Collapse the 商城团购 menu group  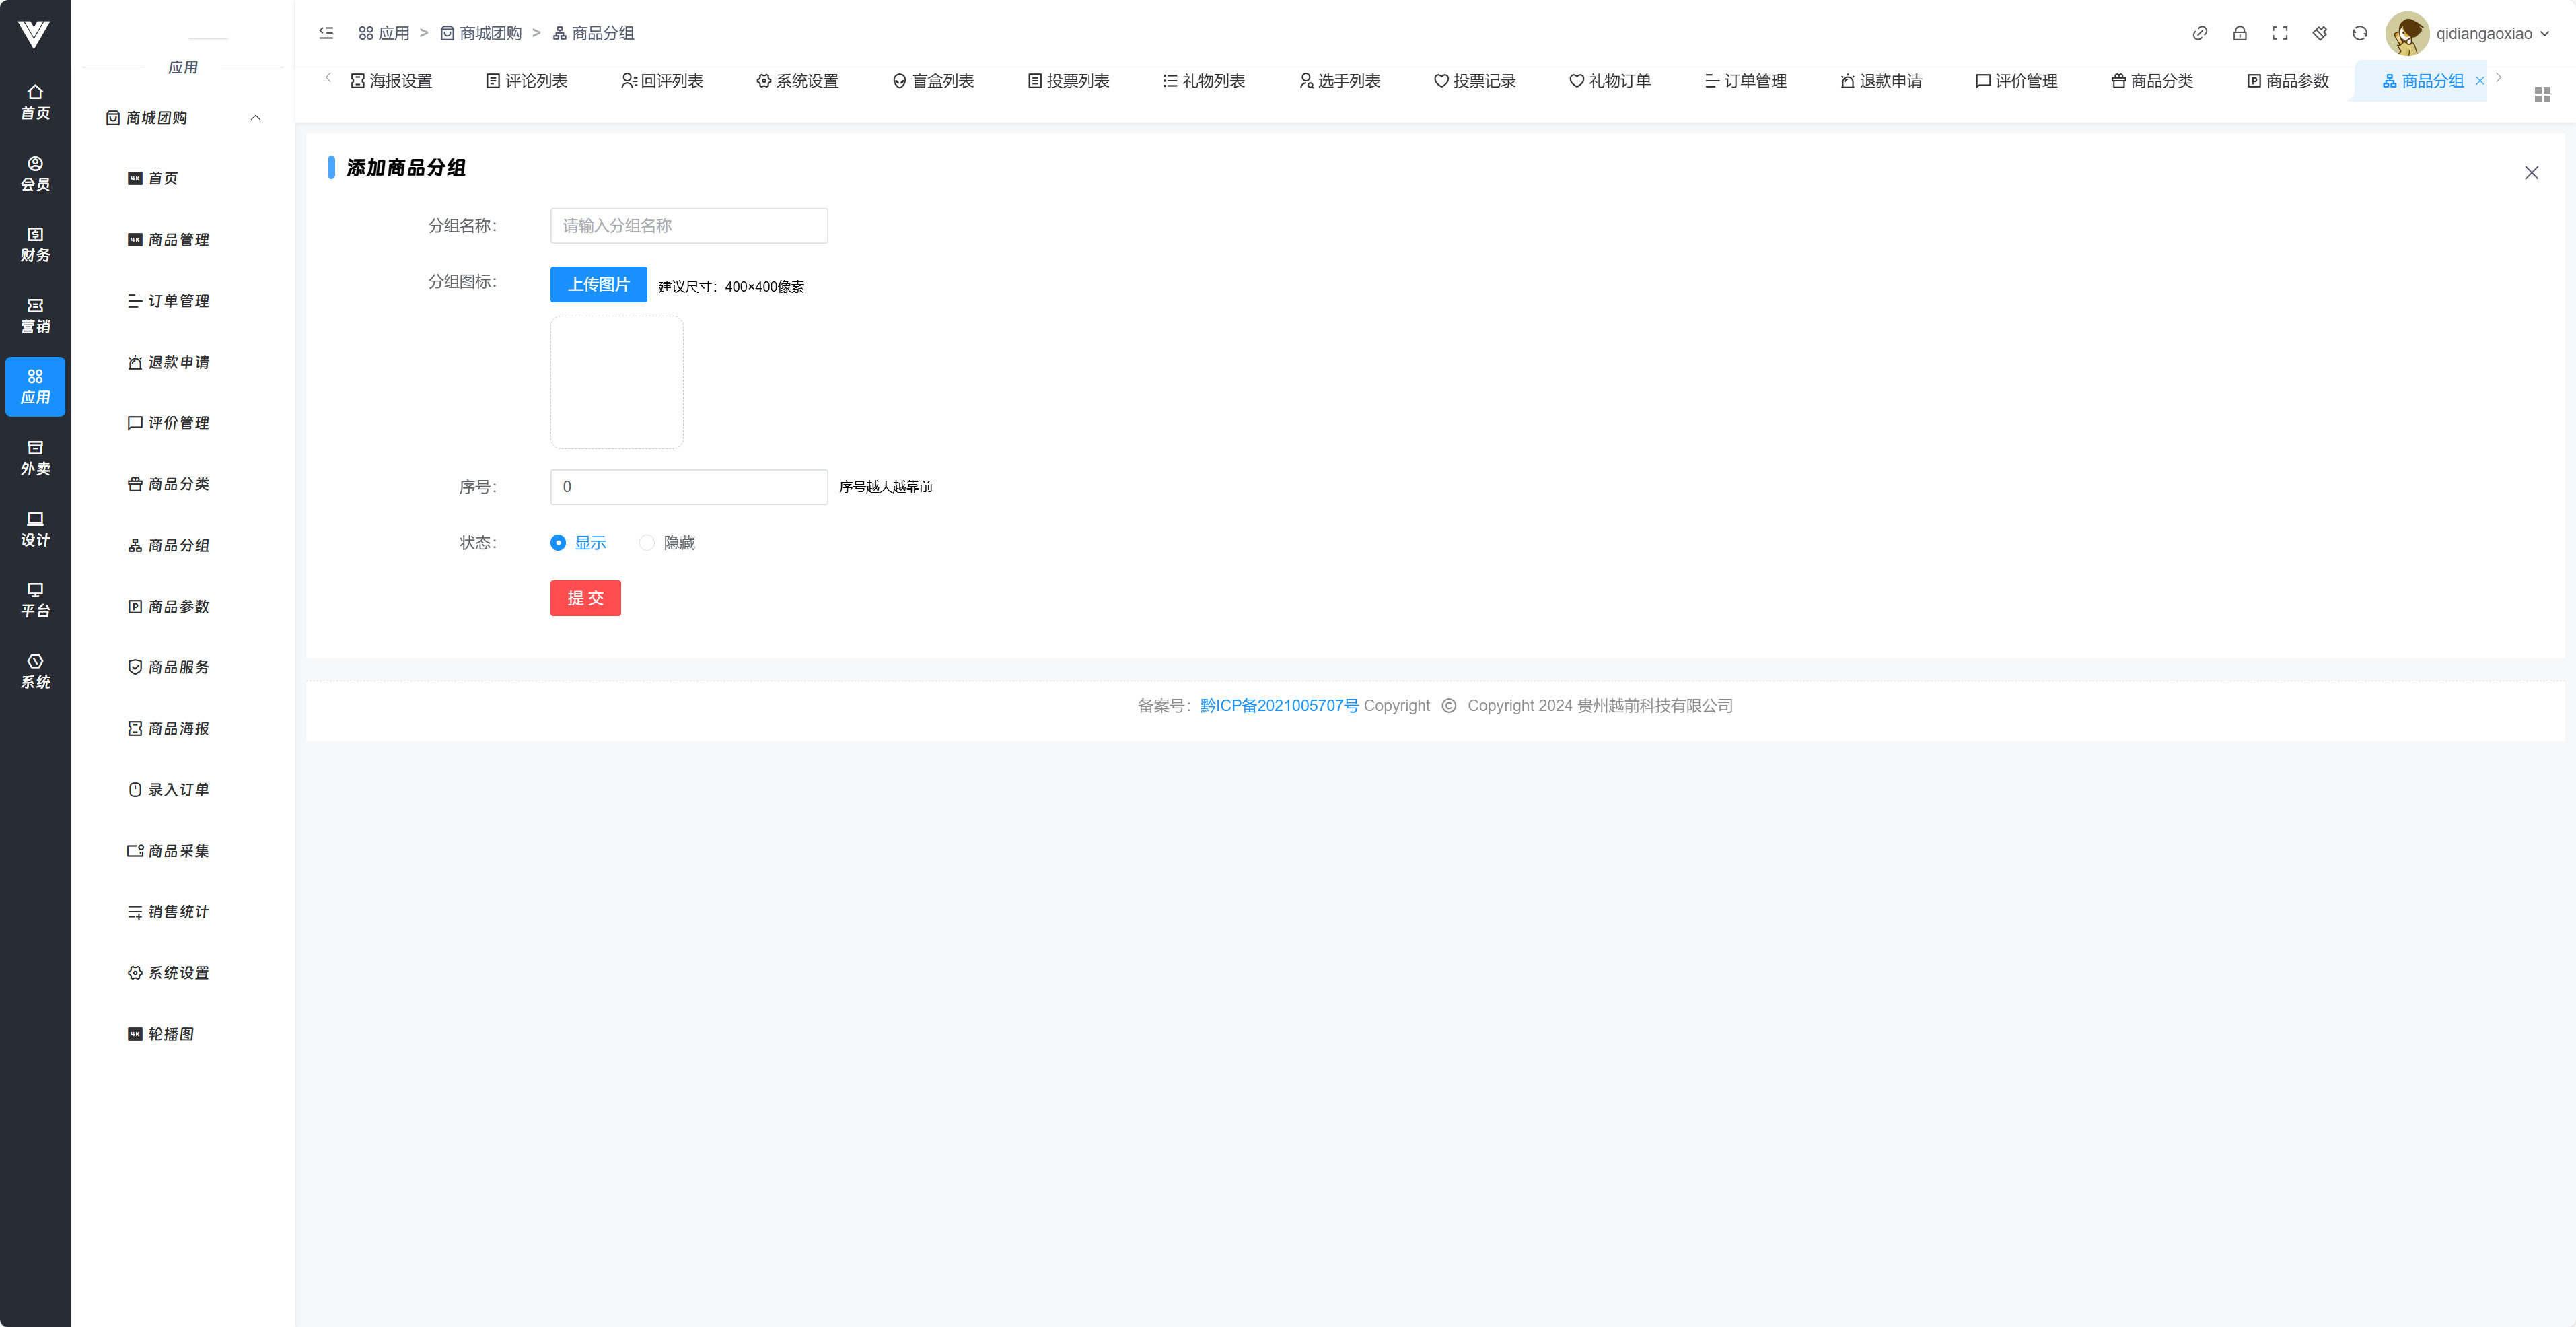pos(255,118)
